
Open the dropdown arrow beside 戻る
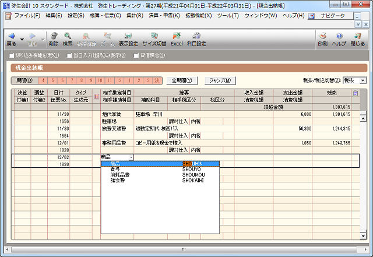22,39
